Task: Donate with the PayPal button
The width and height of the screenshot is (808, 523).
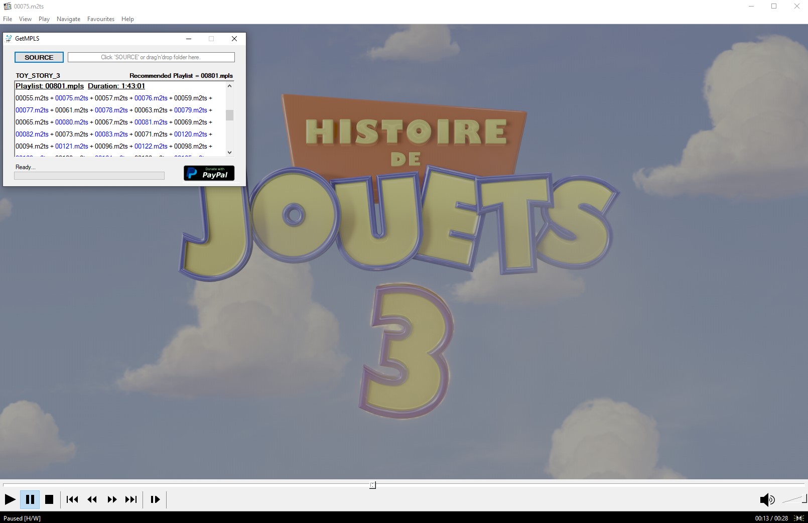Action: click(x=209, y=173)
